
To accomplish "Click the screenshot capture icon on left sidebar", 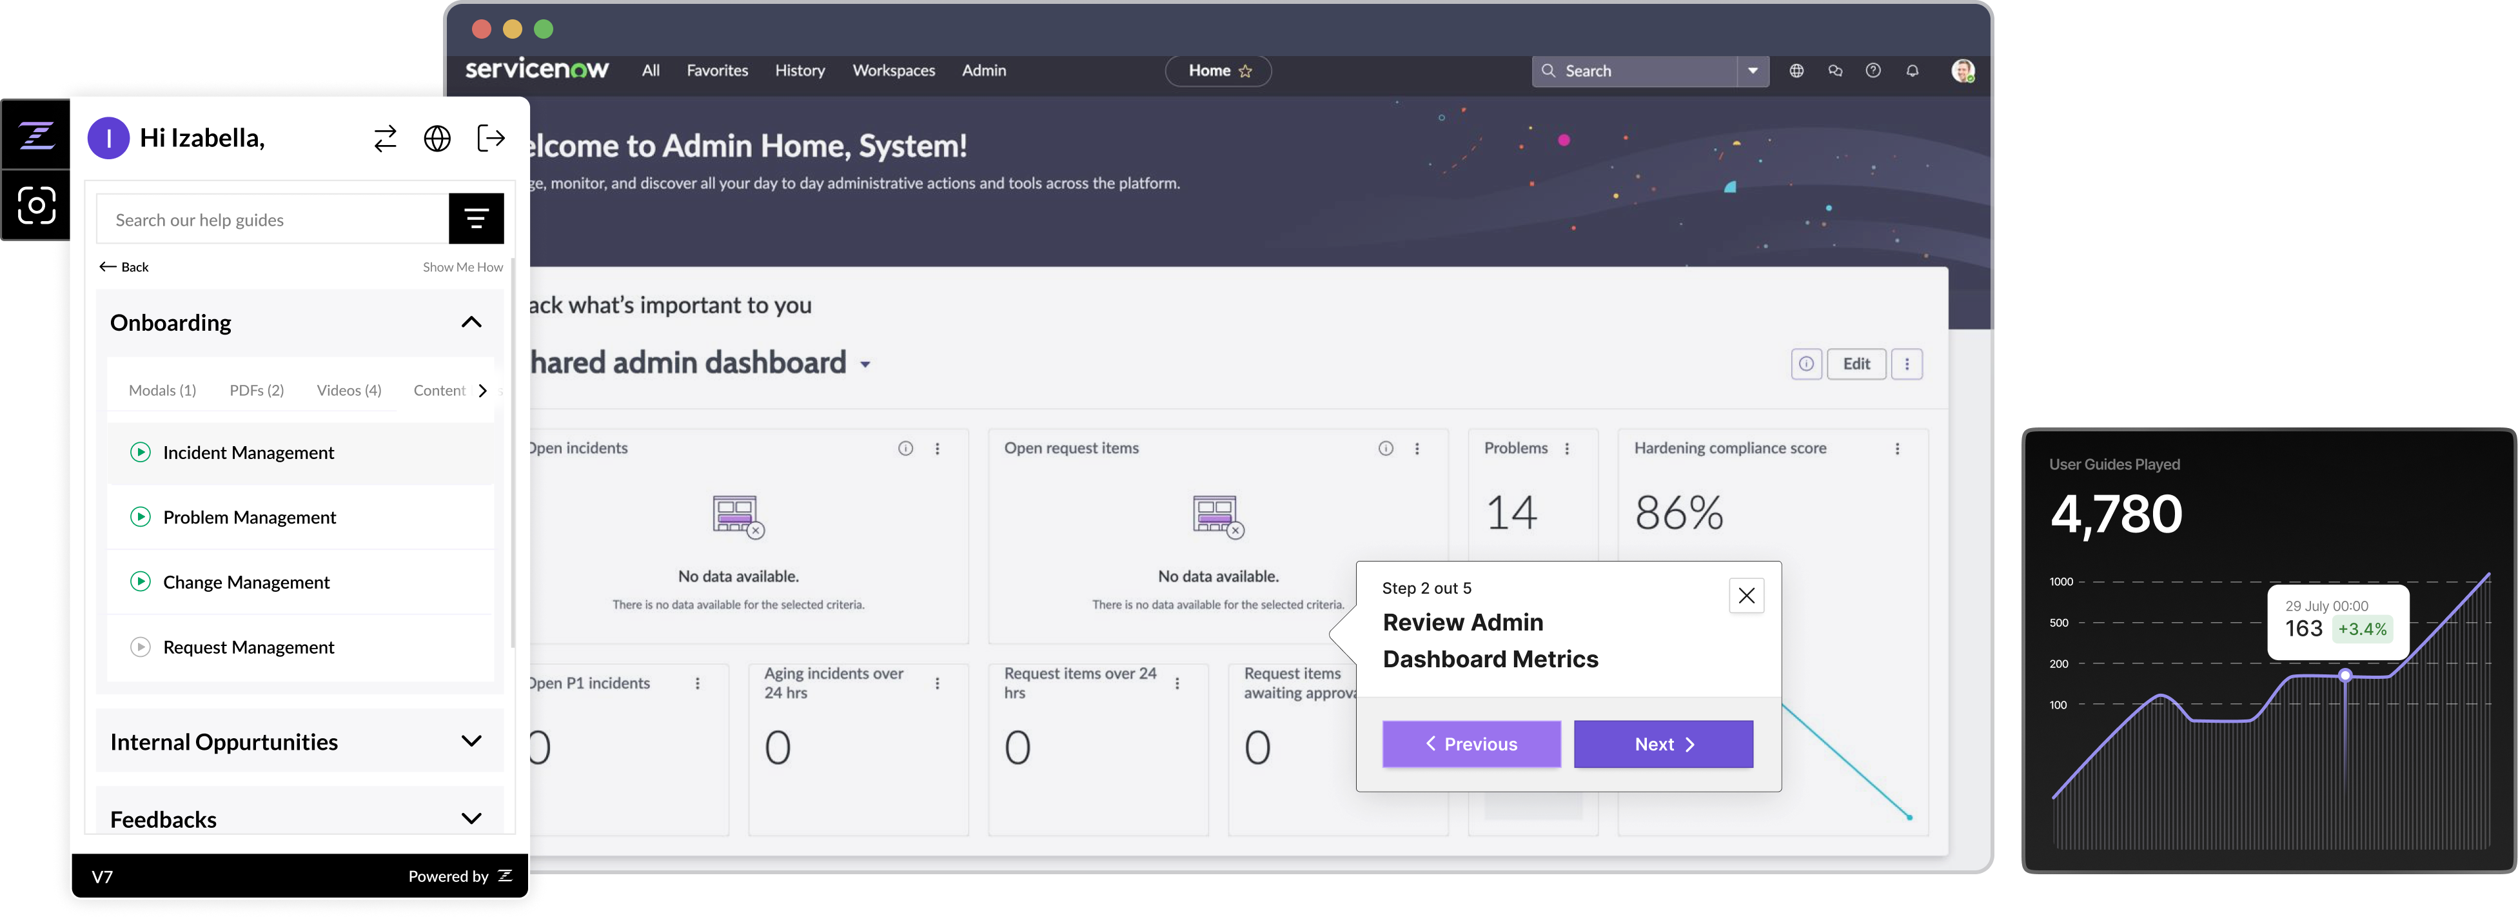I will 36,205.
